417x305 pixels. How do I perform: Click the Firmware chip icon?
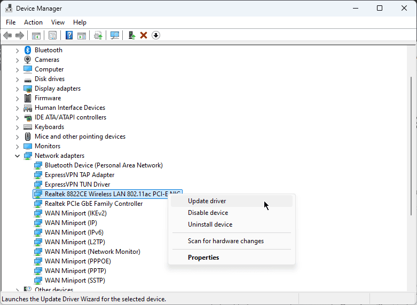pos(28,98)
